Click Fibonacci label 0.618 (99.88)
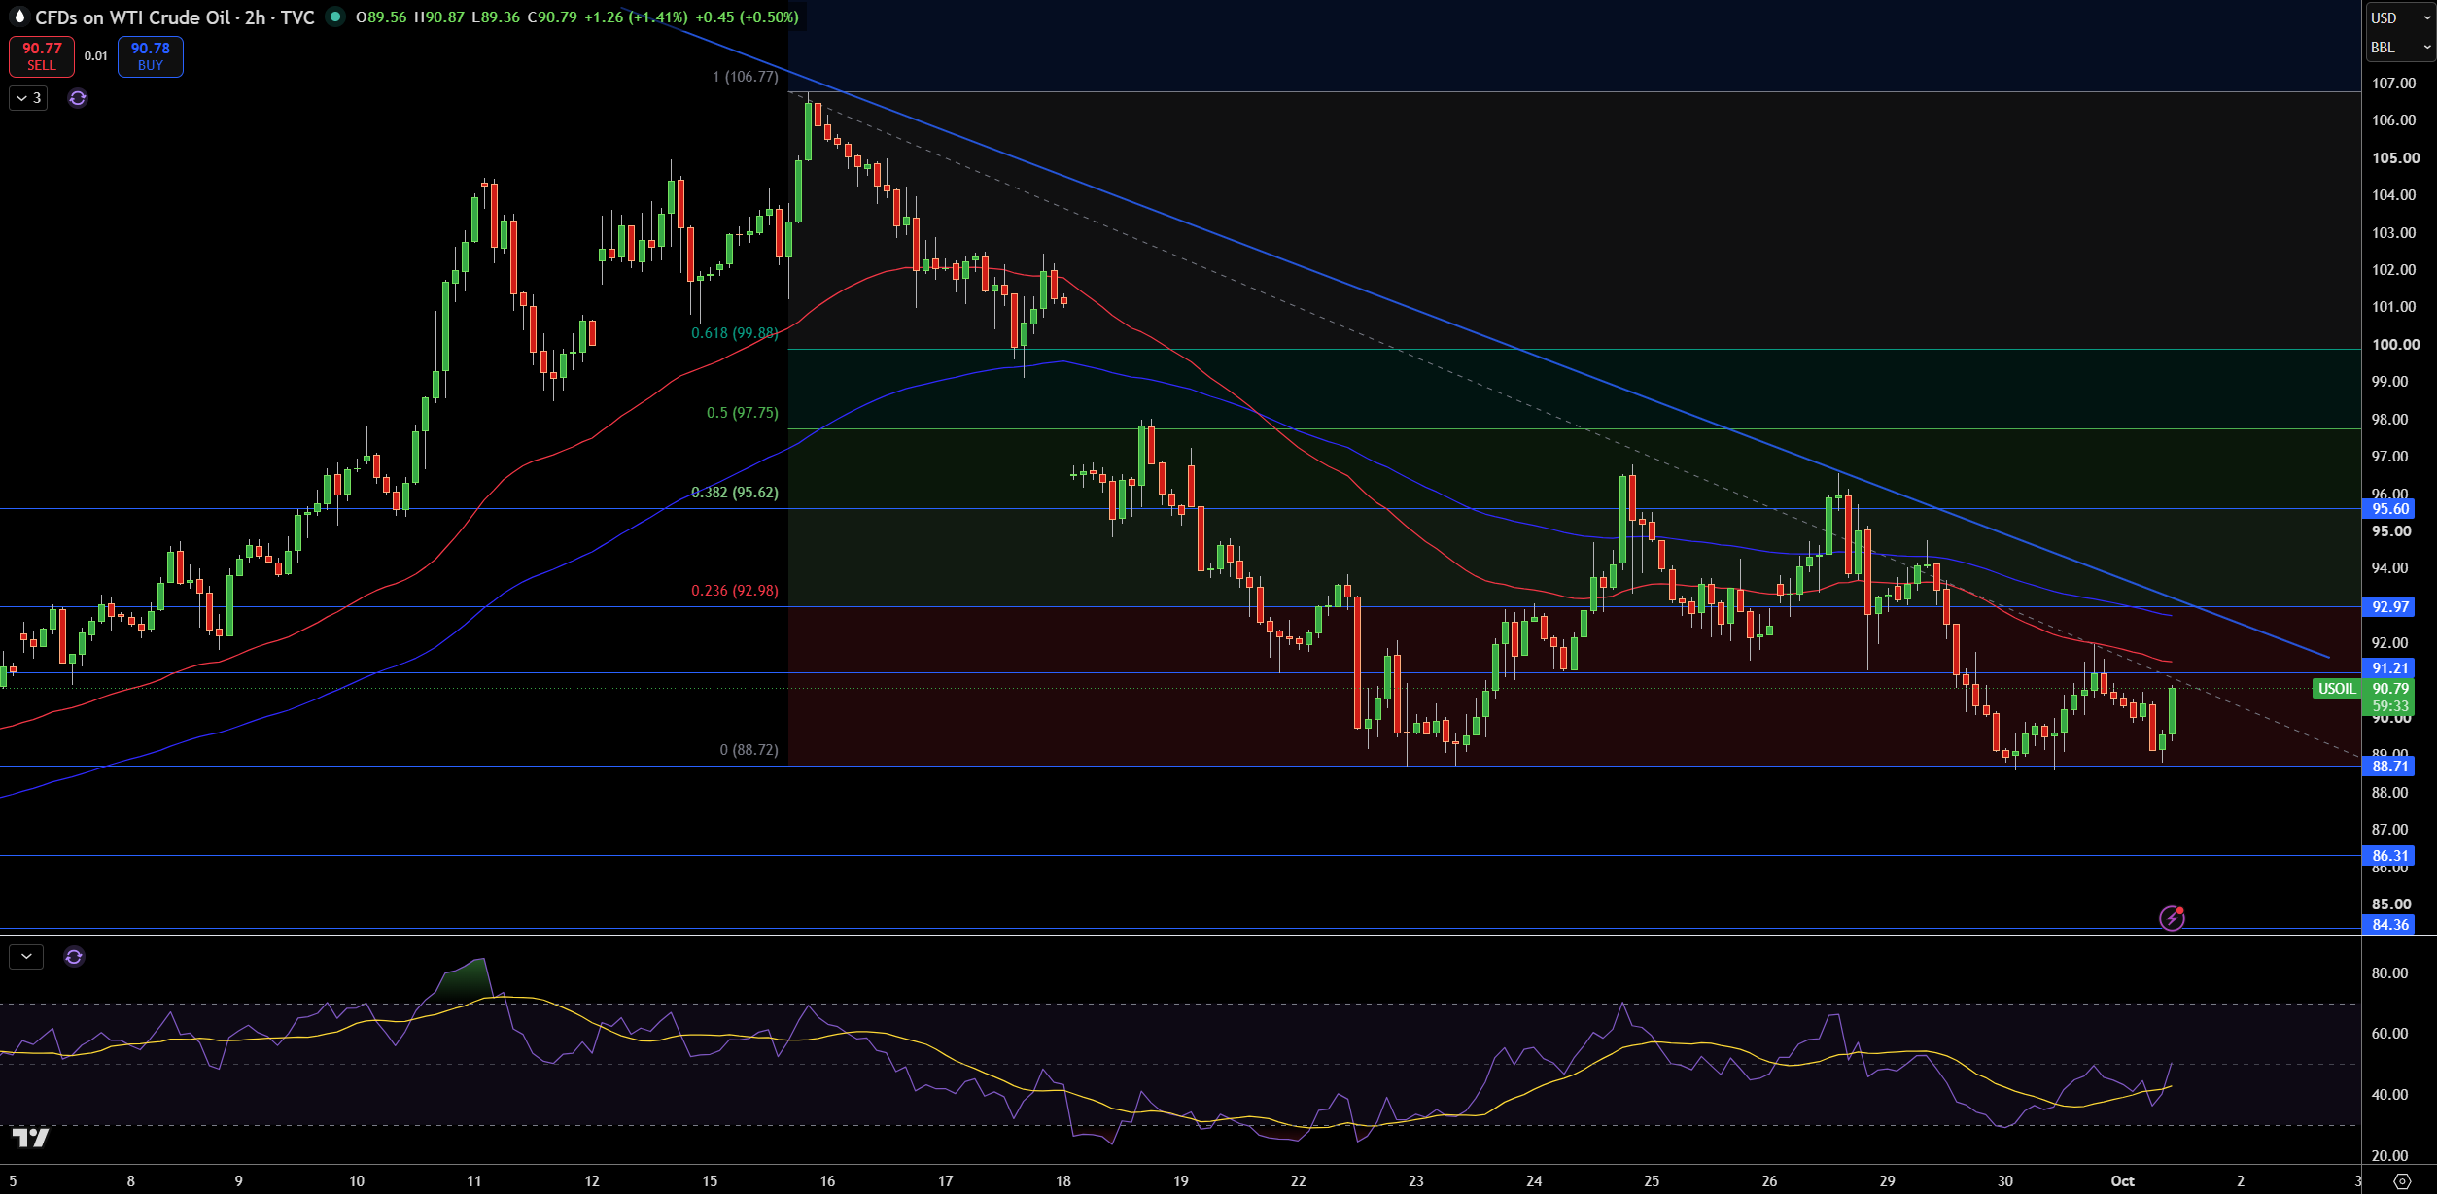The width and height of the screenshot is (2437, 1194). point(735,333)
